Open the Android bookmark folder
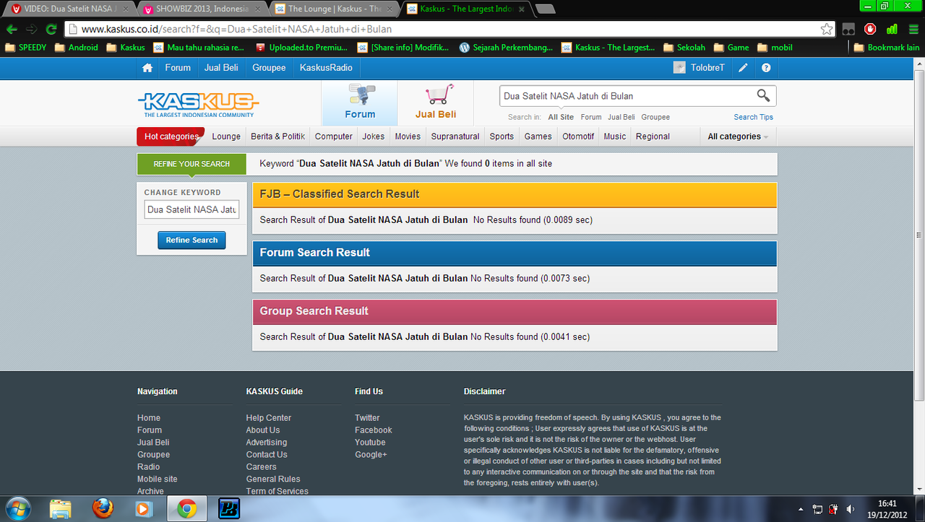Image resolution: width=925 pixels, height=522 pixels. tap(77, 48)
